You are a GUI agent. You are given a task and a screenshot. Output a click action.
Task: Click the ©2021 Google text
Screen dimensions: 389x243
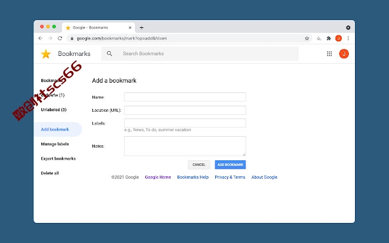point(125,177)
